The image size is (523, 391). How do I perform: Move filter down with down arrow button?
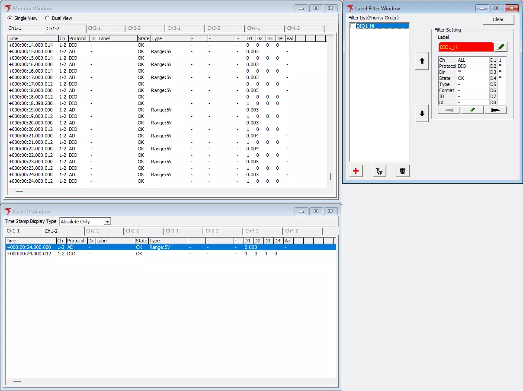click(x=422, y=114)
